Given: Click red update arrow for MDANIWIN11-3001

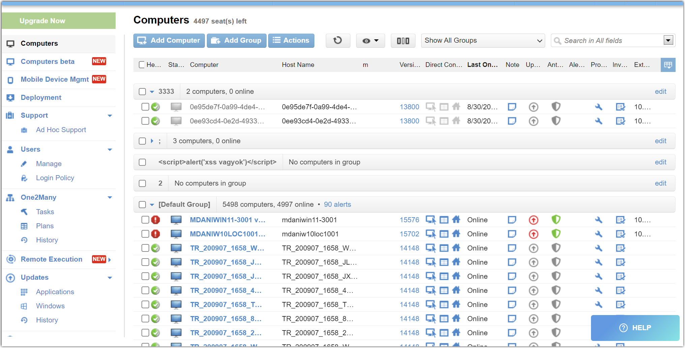Looking at the screenshot, I should (x=533, y=220).
